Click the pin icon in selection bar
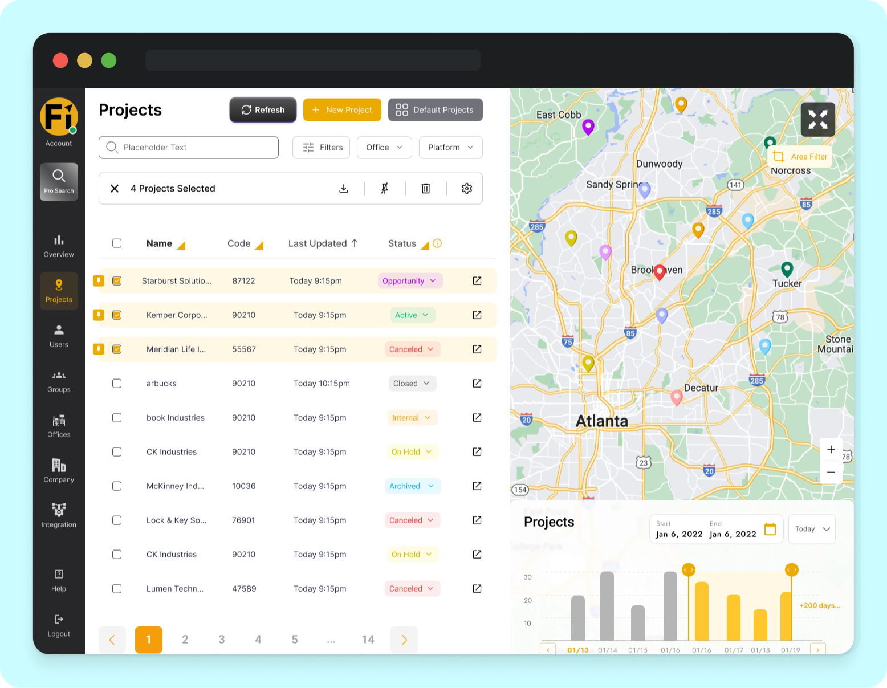 (x=385, y=189)
